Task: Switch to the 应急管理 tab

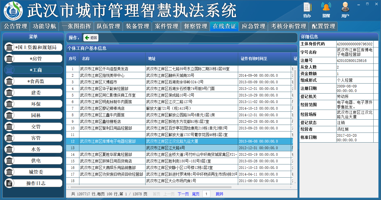Action: point(253,26)
